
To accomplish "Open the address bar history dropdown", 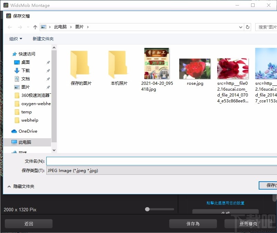I will [x=240, y=27].
